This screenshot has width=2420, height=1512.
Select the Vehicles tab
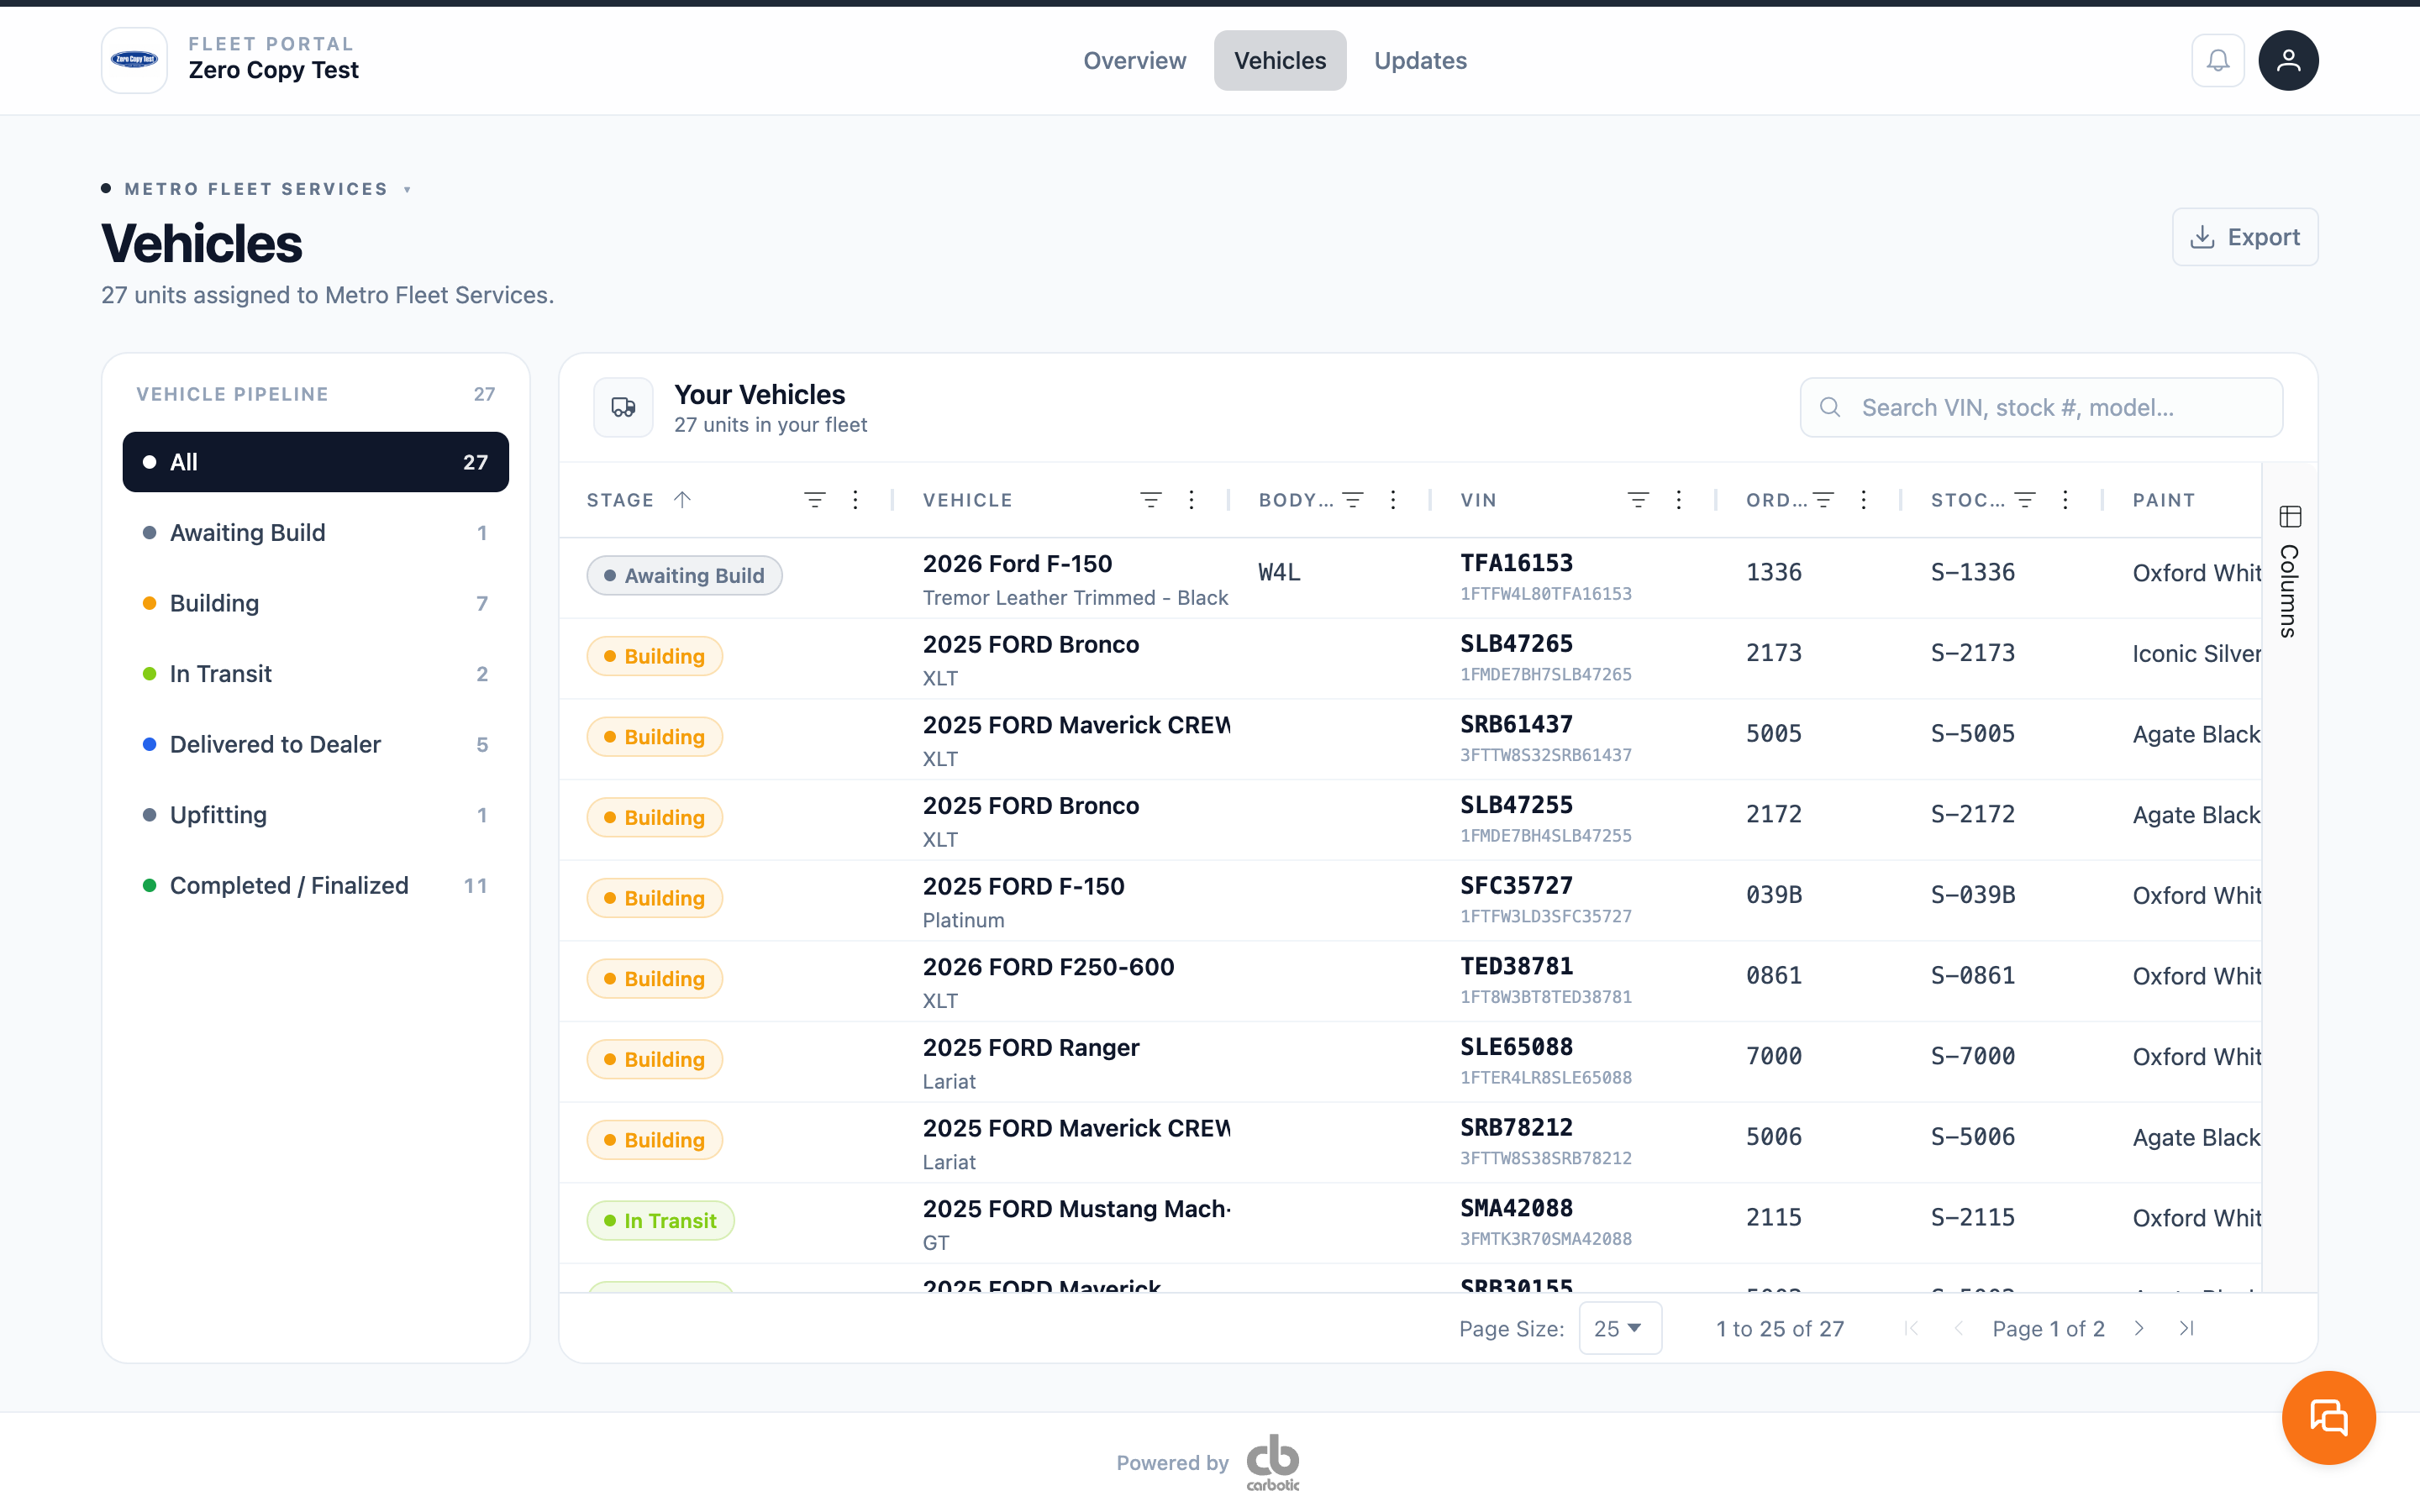(1279, 60)
